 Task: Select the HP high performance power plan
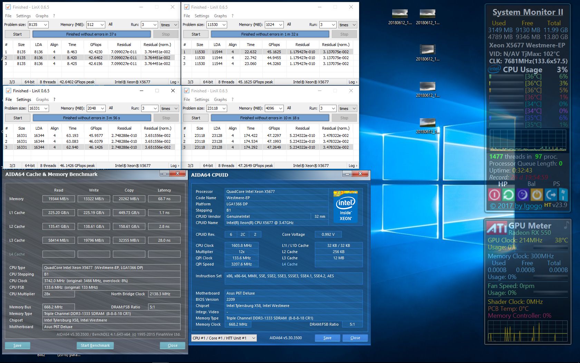[503, 184]
